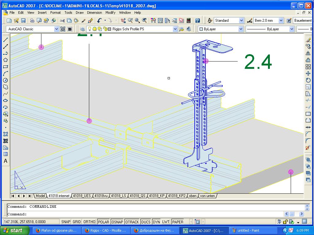The width and height of the screenshot is (314, 235).
Task: Click the Multiline Text tool
Action: pos(6,161)
